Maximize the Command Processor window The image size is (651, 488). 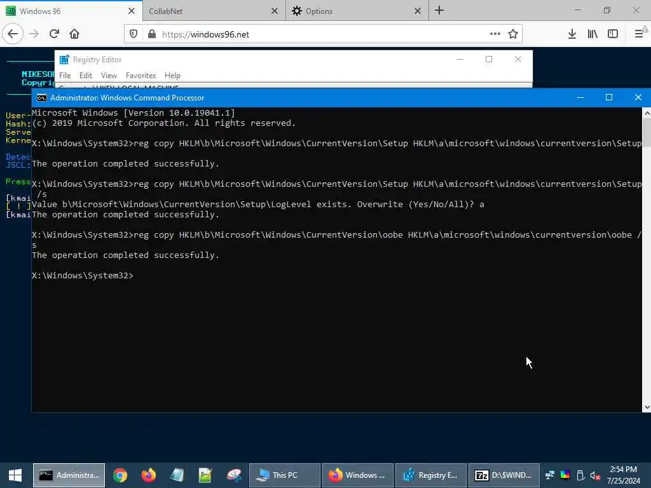609,97
